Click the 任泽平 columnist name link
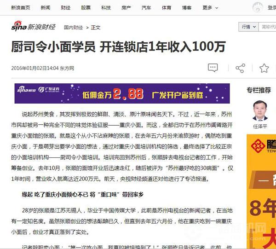 coord(261,125)
